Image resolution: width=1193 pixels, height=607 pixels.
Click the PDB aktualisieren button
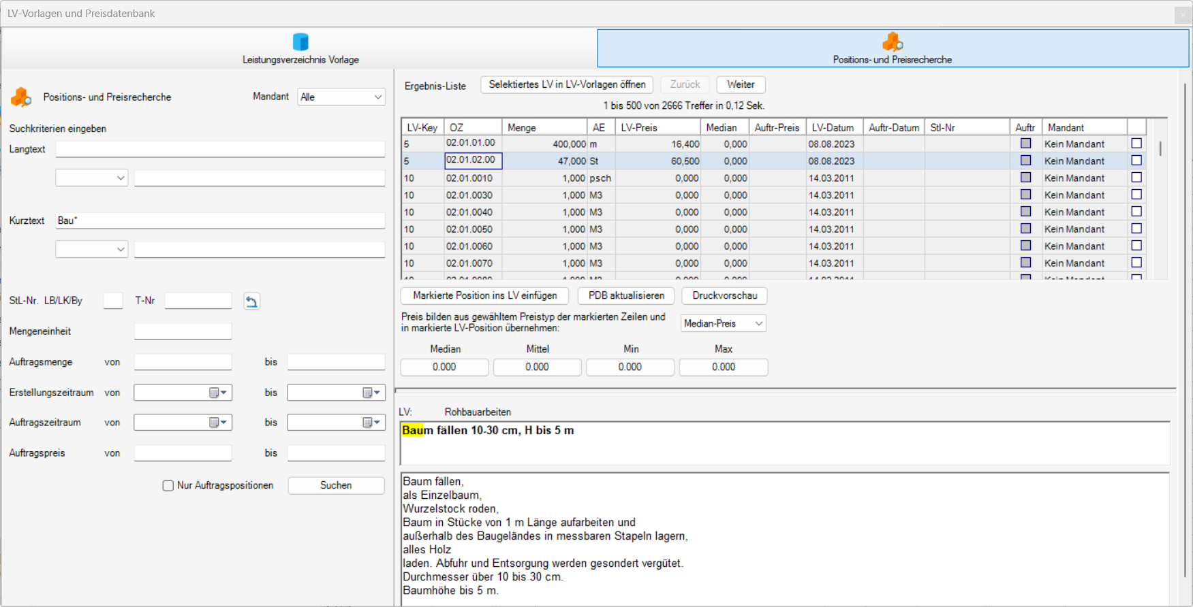coord(626,296)
